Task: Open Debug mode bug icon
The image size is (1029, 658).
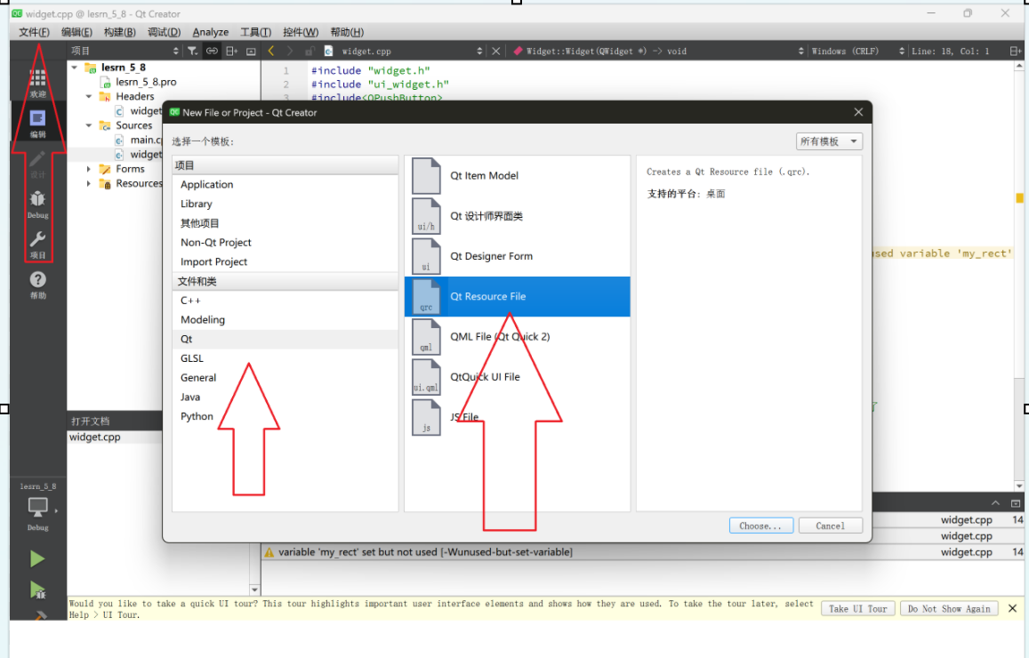Action: pos(37,204)
